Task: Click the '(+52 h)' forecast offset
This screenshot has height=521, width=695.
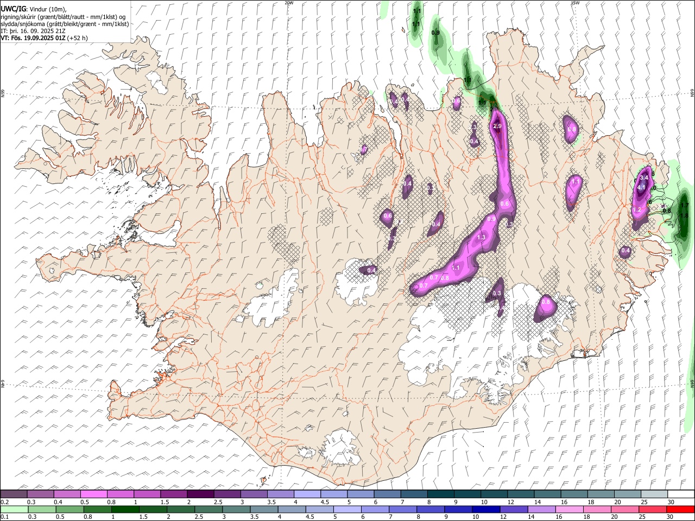Action: [78, 38]
